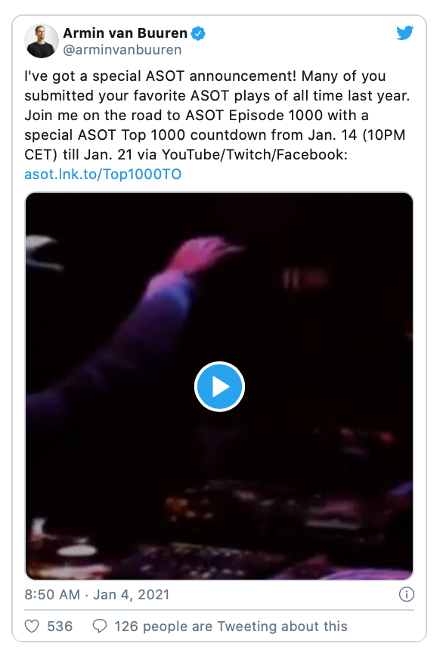443x653 pixels.
Task: Open '126 people are Tweeting about this'
Action: (231, 626)
